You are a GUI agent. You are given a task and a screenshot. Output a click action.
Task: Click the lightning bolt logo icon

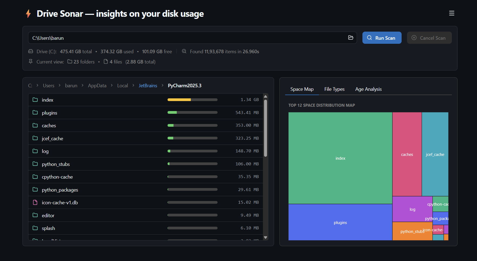click(x=28, y=14)
